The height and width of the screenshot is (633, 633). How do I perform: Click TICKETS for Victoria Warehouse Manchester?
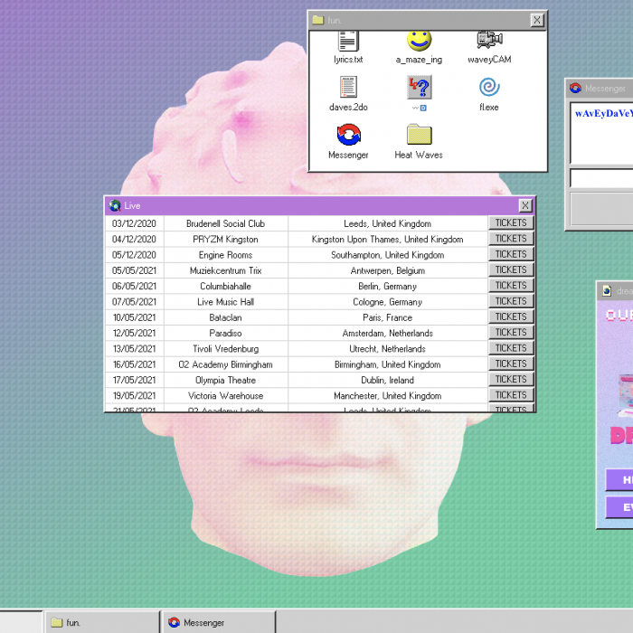pos(511,395)
